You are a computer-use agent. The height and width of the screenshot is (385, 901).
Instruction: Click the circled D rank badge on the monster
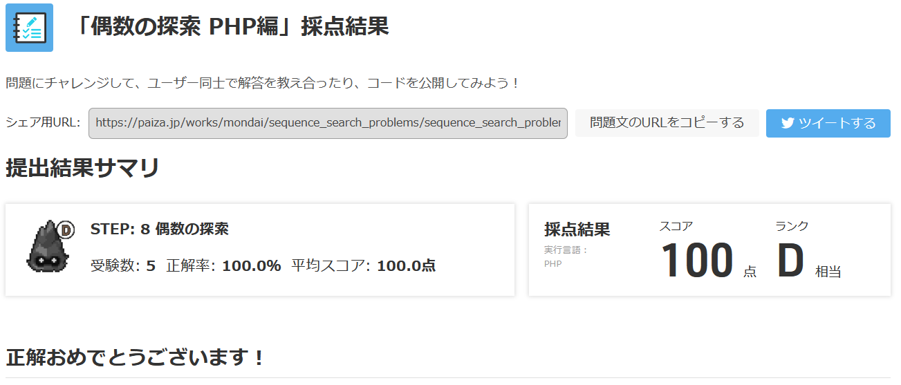click(66, 229)
